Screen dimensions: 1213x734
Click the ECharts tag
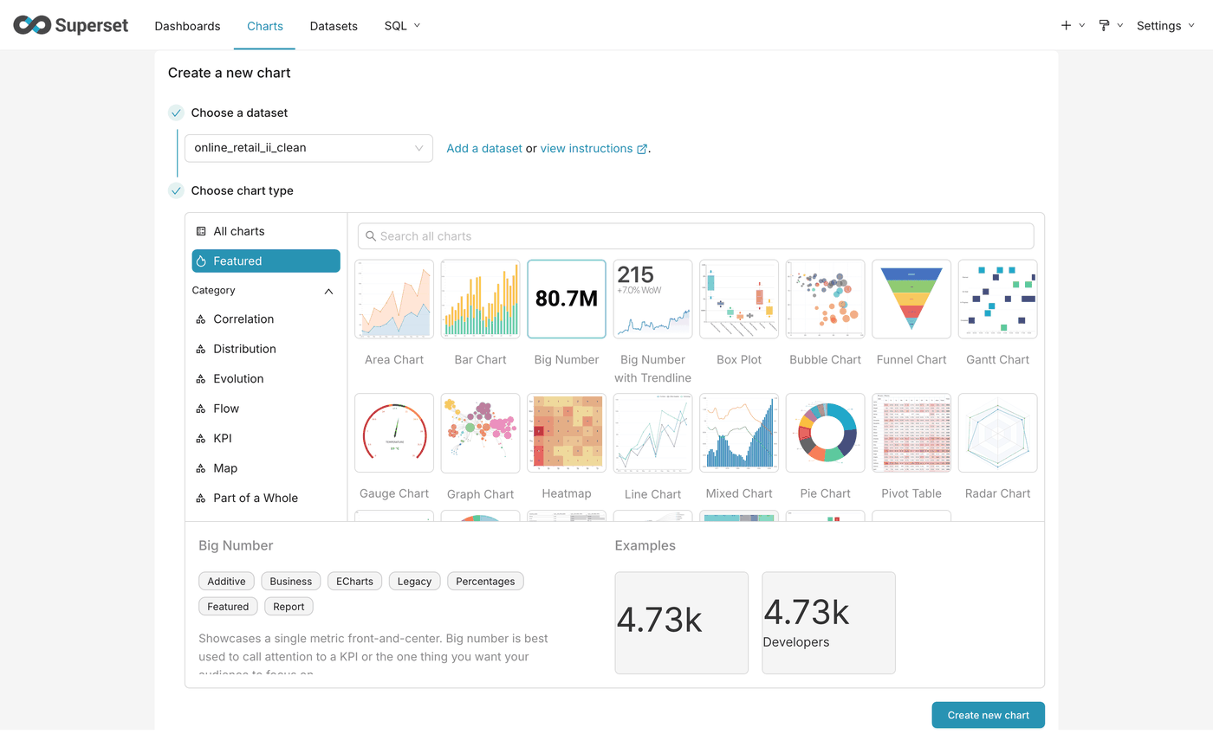[x=355, y=581]
